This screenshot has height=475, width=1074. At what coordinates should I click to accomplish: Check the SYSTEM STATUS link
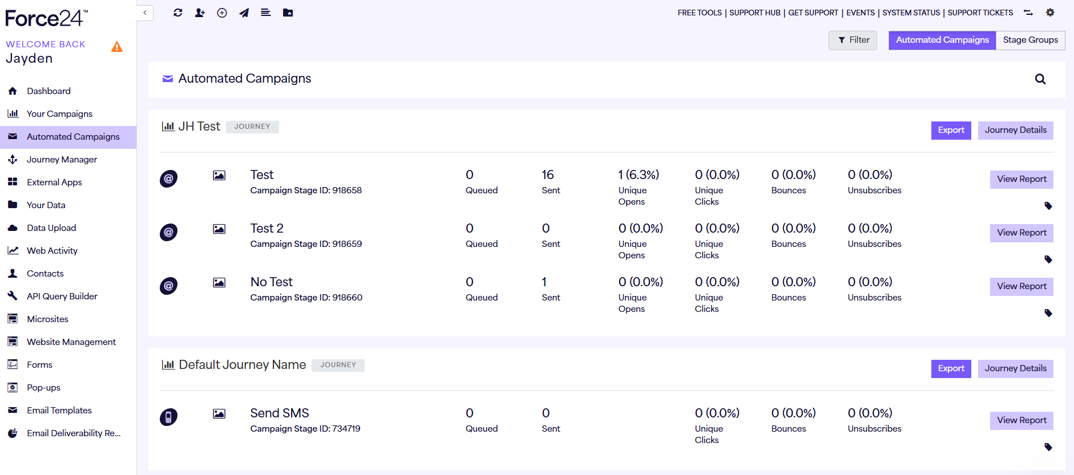(911, 13)
